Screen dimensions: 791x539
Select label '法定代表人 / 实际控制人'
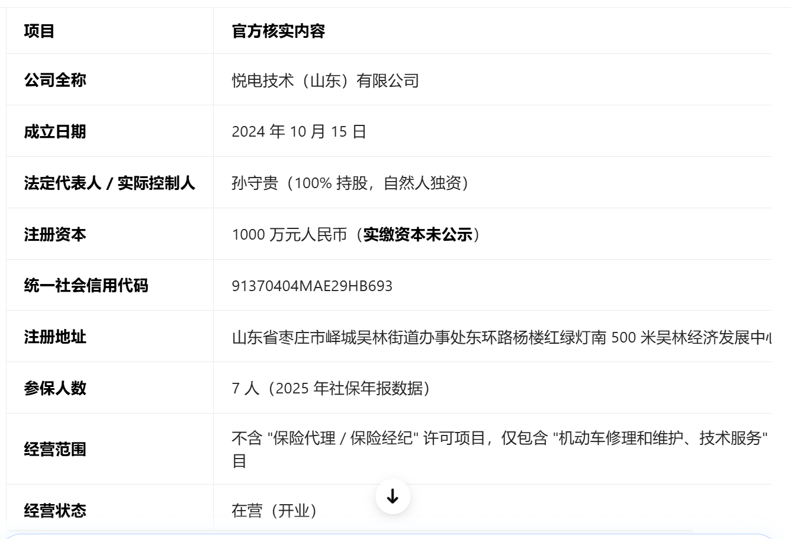110,183
